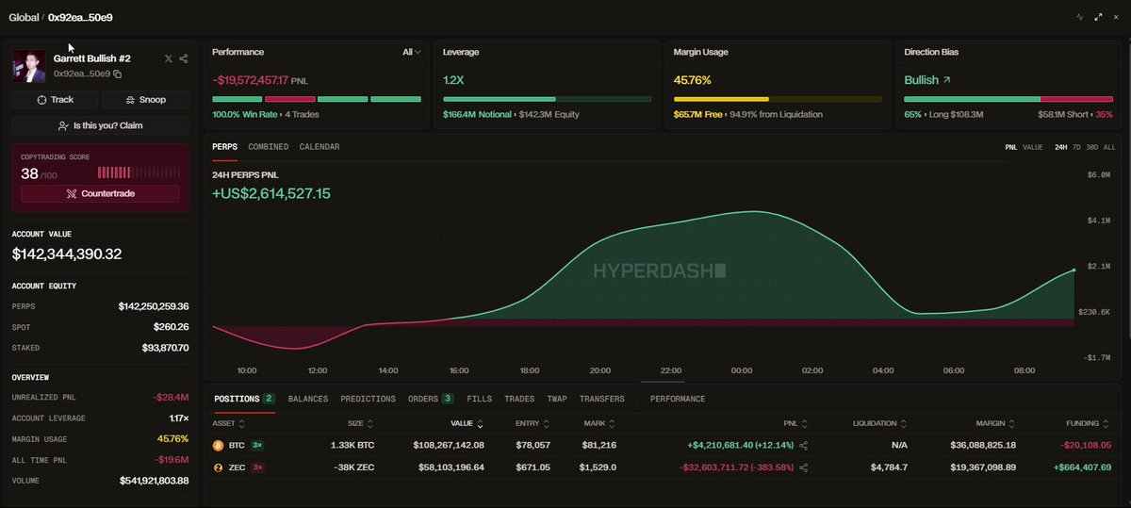Click the -$19,572,457.17 PNL figure
The height and width of the screenshot is (508, 1131).
(250, 80)
